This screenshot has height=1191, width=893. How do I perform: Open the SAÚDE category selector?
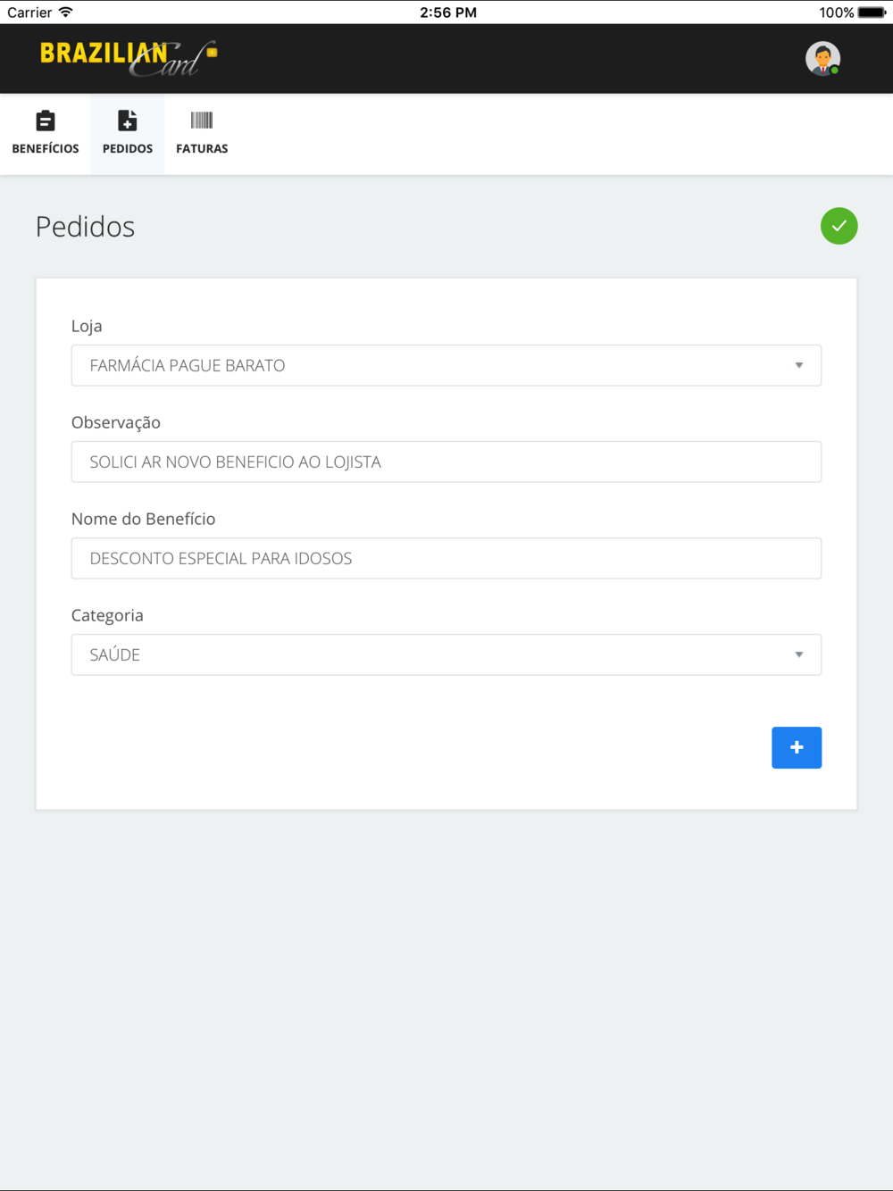pyautogui.click(x=446, y=654)
